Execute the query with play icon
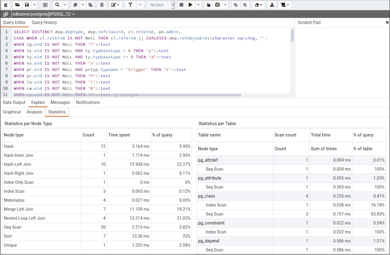390x255 pixels. click(x=191, y=5)
